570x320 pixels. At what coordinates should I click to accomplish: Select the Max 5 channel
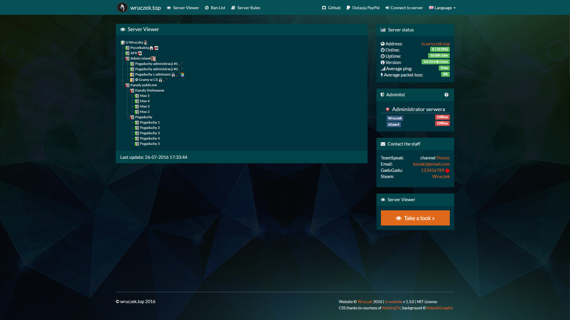point(145,96)
